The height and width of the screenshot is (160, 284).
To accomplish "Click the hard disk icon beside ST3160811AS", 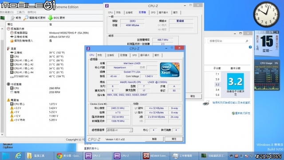I will [x=12, y=76].
